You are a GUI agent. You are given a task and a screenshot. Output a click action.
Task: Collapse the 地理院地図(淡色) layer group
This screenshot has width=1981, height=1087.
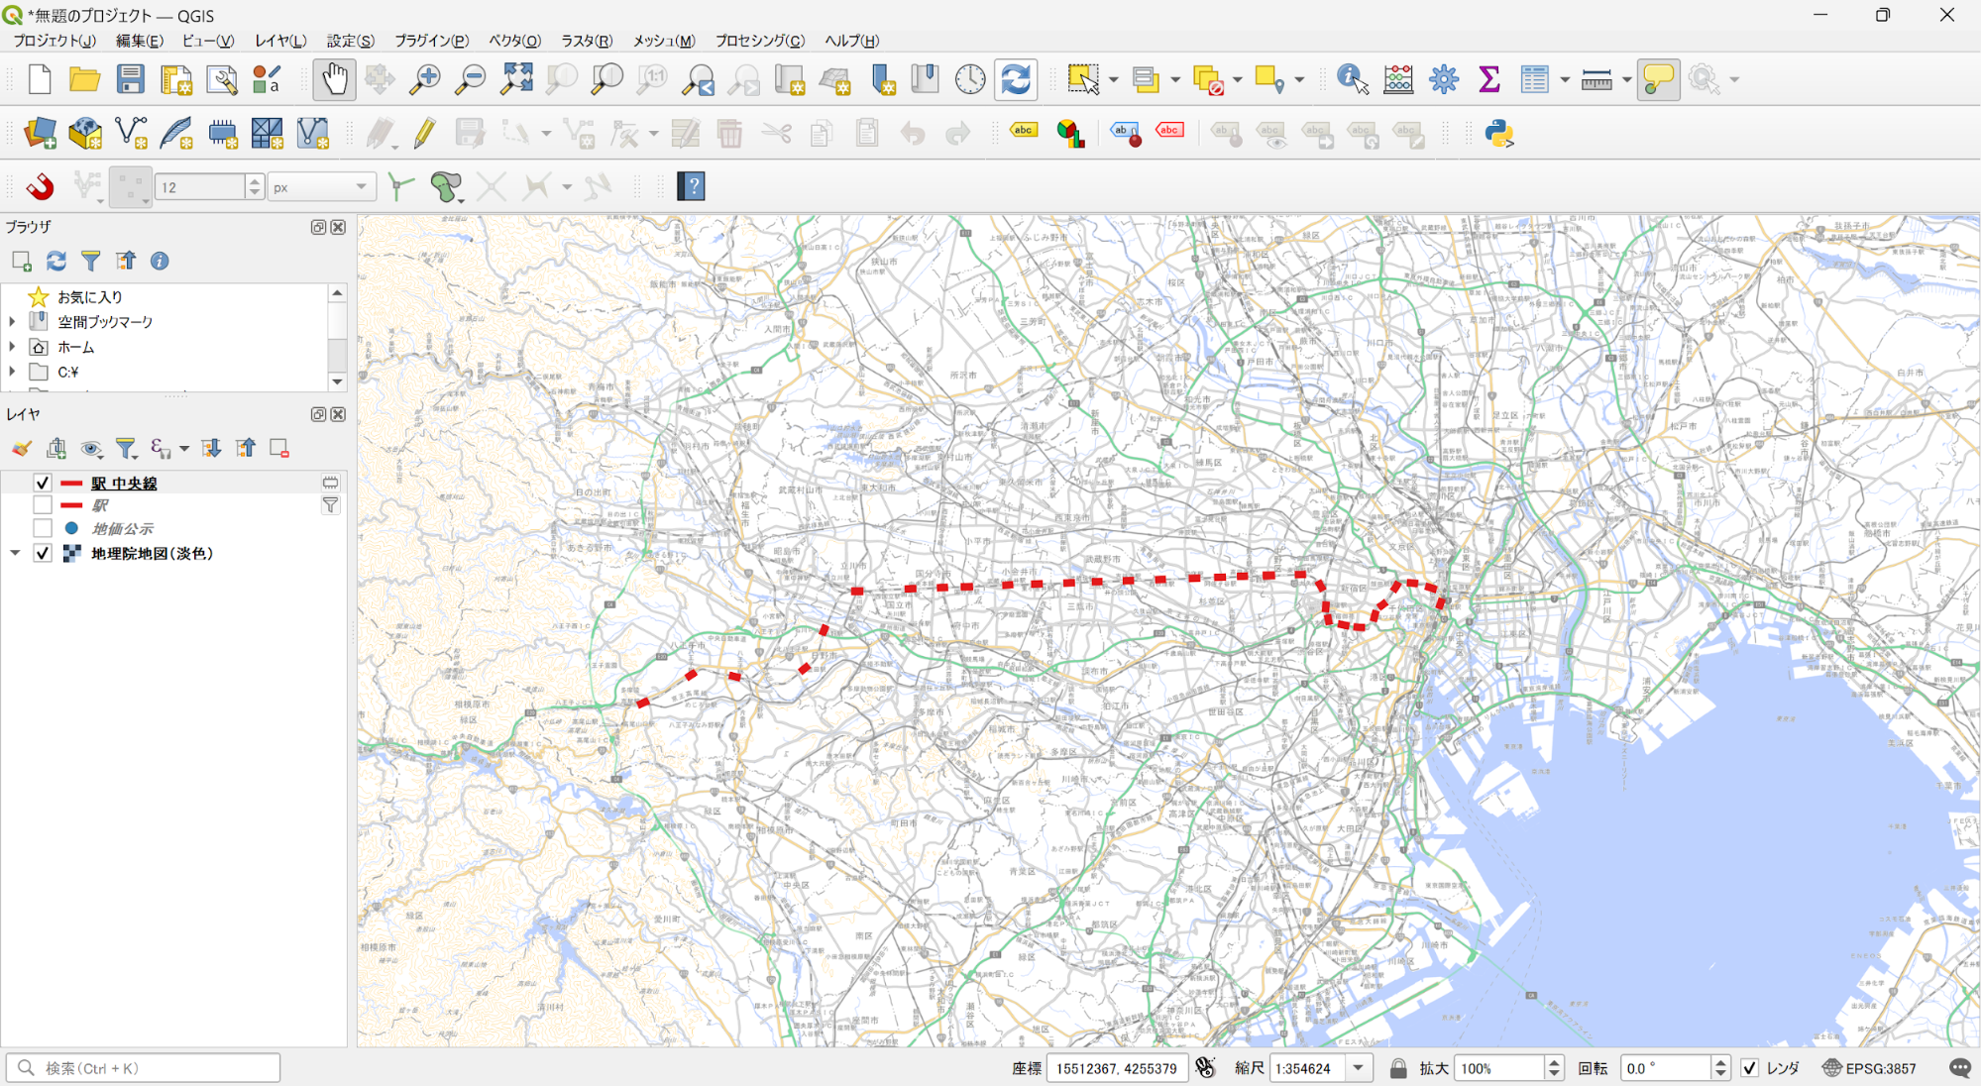pyautogui.click(x=15, y=553)
